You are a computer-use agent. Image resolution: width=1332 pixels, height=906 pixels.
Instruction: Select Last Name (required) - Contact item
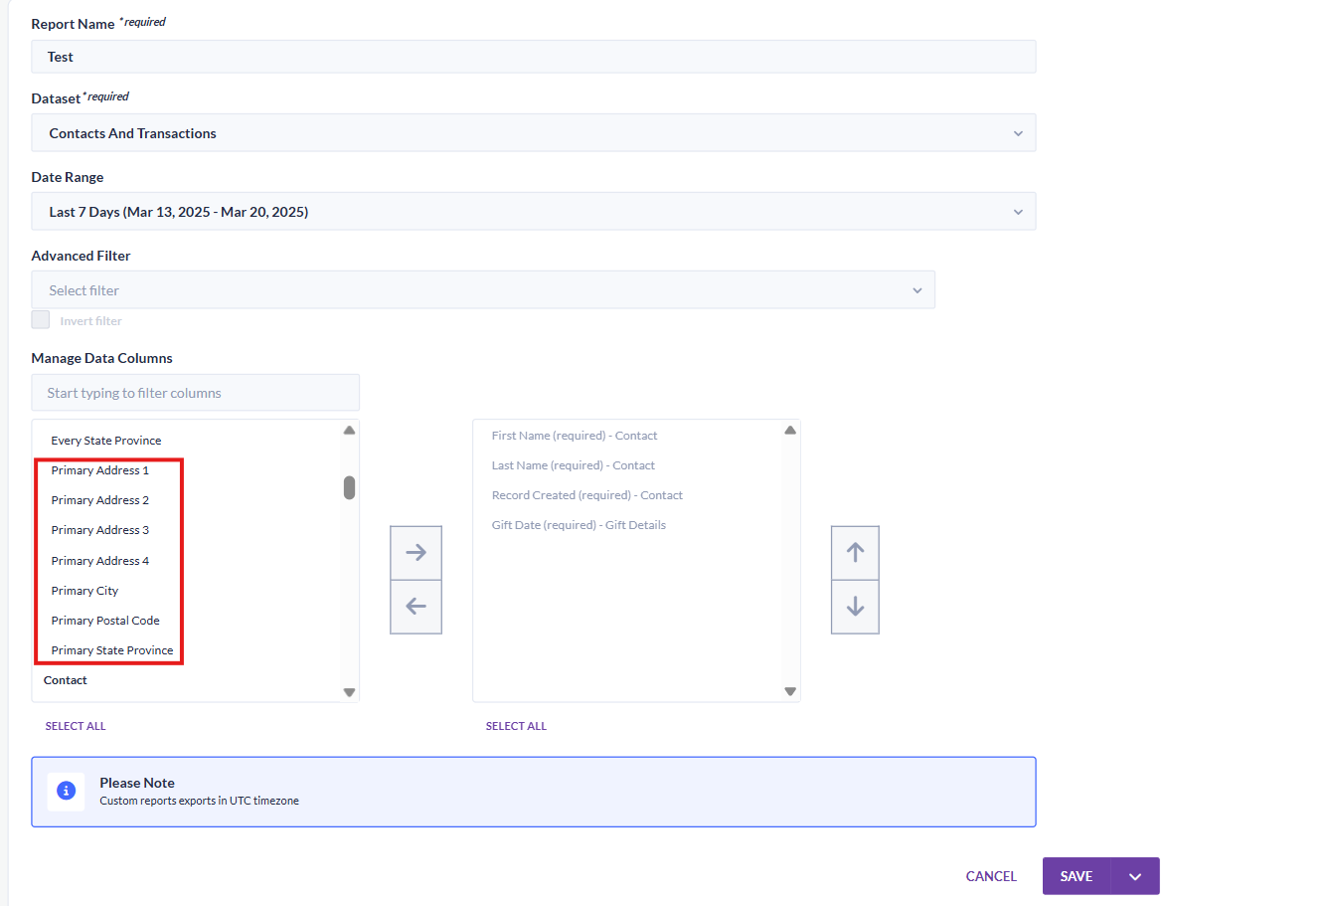[x=574, y=465]
